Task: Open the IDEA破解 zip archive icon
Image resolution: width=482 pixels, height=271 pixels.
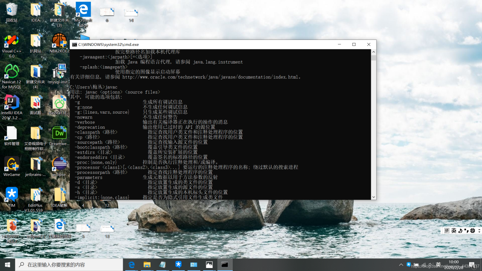Action: tap(59, 198)
